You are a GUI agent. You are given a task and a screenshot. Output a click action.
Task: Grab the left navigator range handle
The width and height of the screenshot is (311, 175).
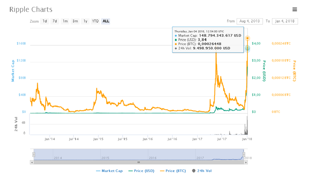tap(34, 154)
